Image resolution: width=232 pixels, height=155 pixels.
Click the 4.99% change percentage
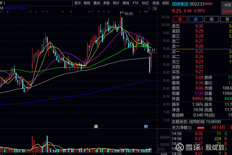click(199, 11)
